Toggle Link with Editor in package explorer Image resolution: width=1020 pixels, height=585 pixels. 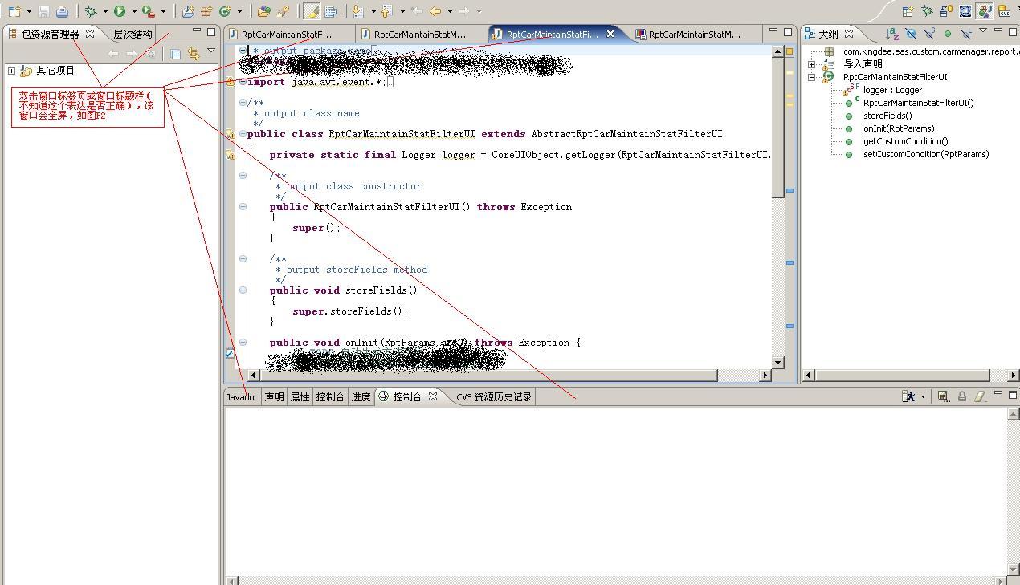[x=194, y=54]
